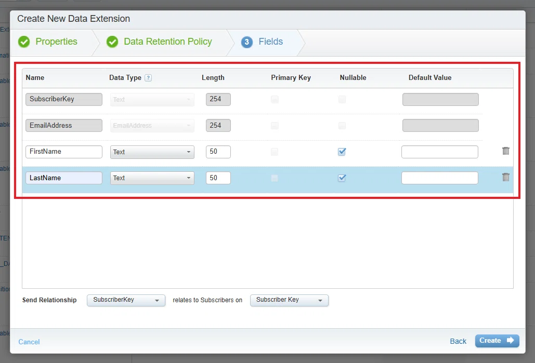Open disabled EmailAddress Data Type dropdown
The height and width of the screenshot is (363, 535).
[x=152, y=126]
